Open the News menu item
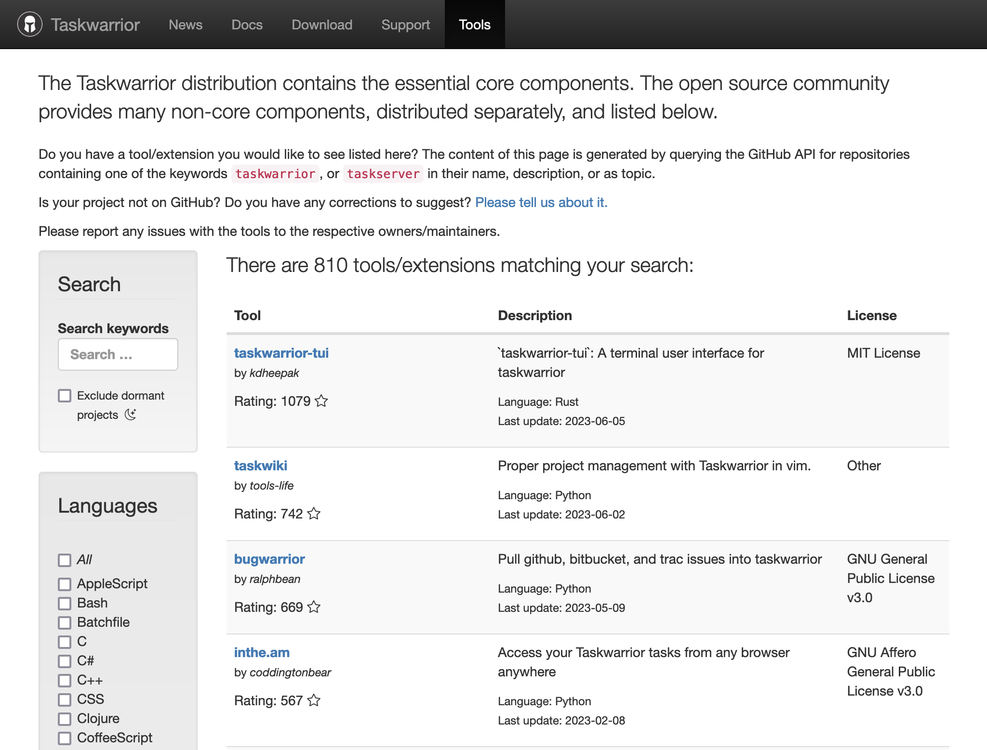The height and width of the screenshot is (750, 987). (186, 25)
